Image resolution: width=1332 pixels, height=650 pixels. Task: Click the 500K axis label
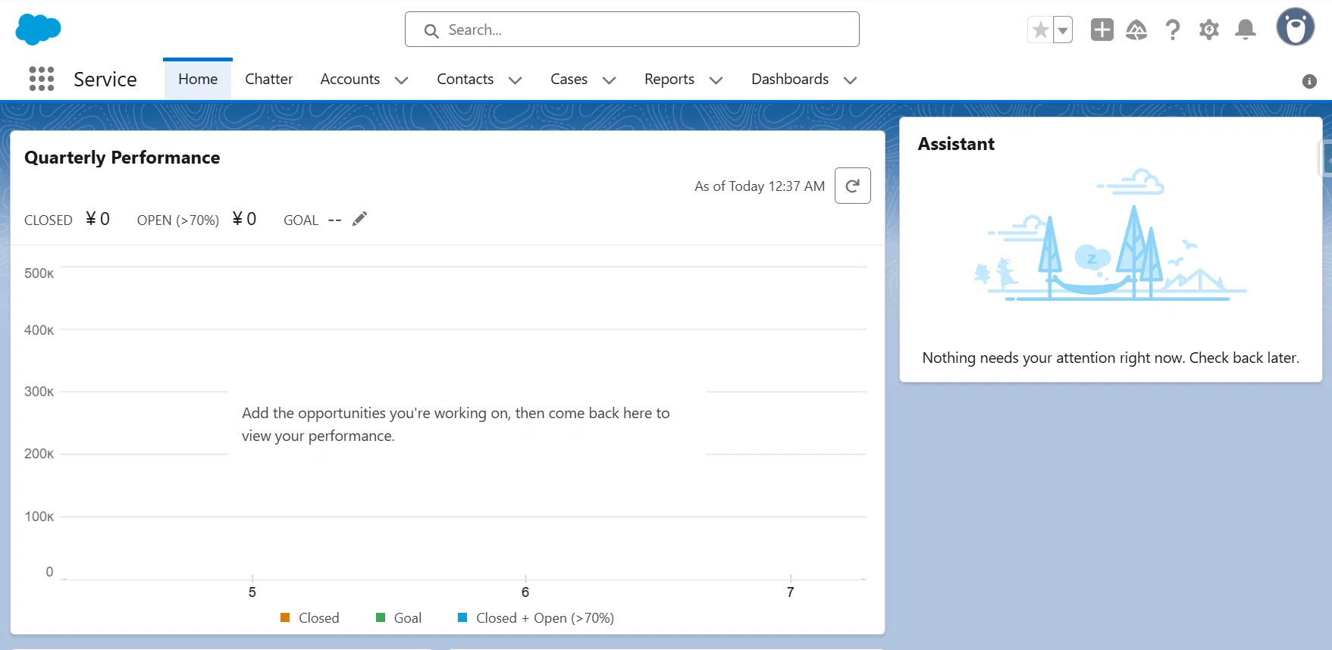tap(39, 273)
